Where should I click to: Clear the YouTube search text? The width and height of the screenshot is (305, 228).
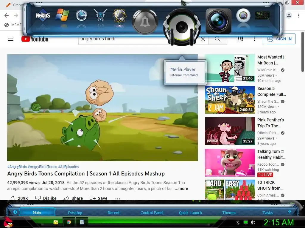[x=203, y=39]
